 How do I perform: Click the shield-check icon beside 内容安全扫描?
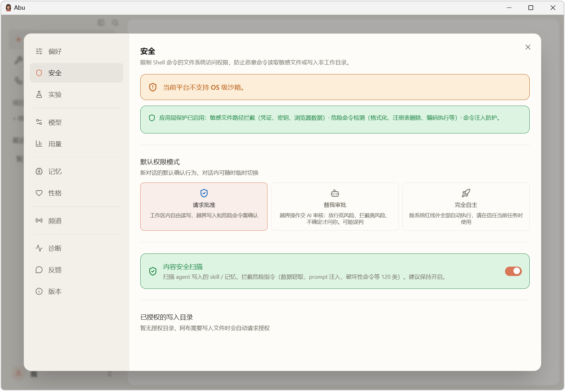(x=153, y=271)
